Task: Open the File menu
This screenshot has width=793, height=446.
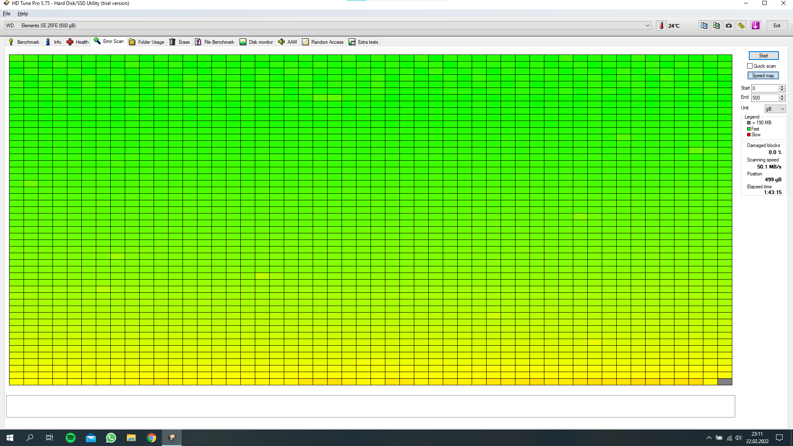Action: (7, 14)
